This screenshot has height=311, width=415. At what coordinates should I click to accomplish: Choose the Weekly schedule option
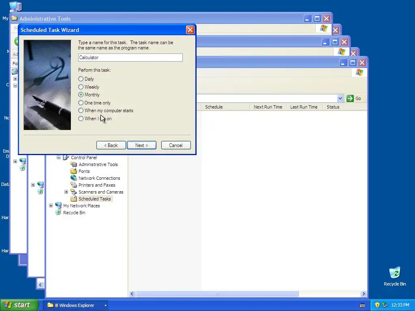[81, 87]
